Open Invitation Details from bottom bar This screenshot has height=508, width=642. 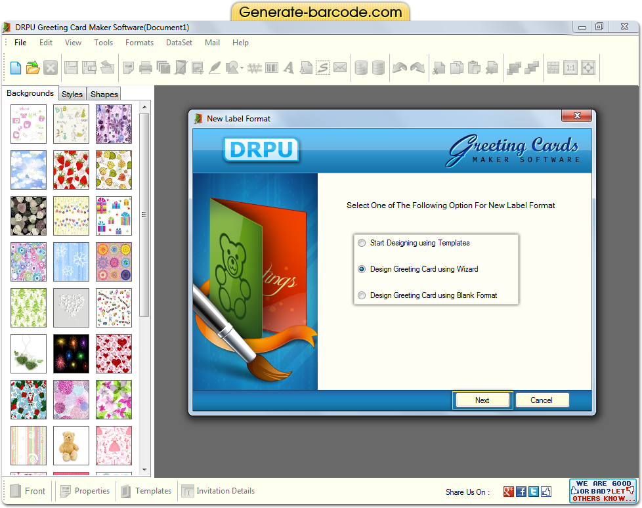pyautogui.click(x=218, y=491)
